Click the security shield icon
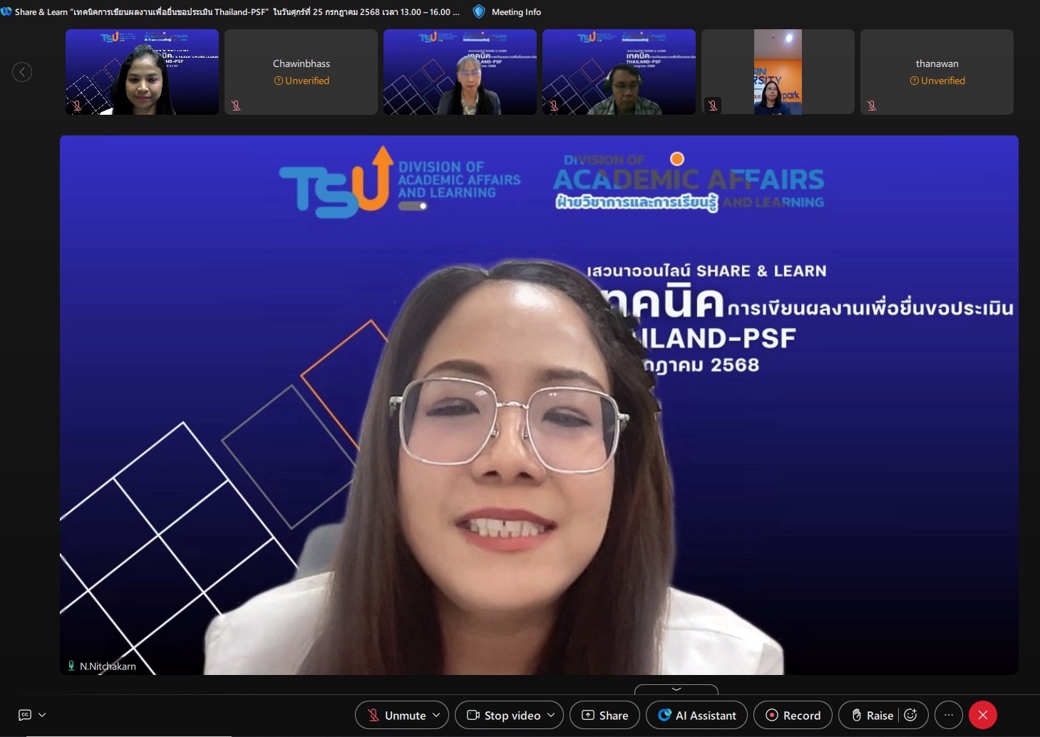The width and height of the screenshot is (1040, 737). point(479,11)
